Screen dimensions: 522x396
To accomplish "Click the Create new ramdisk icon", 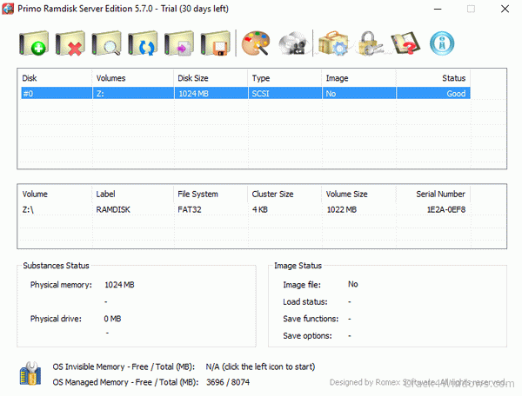I will [x=34, y=43].
